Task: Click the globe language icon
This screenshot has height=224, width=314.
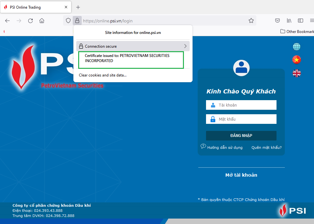Action: 297,47
